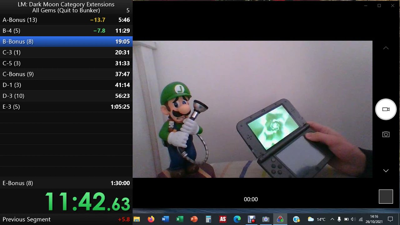
Task: Click the camera preview image
Action: tap(252, 109)
